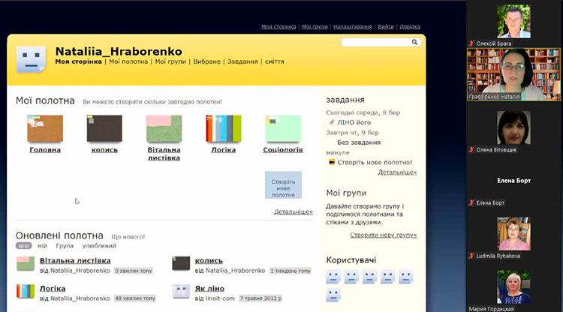
Task: Click the ЛІНО його task entry
Action: (354, 123)
